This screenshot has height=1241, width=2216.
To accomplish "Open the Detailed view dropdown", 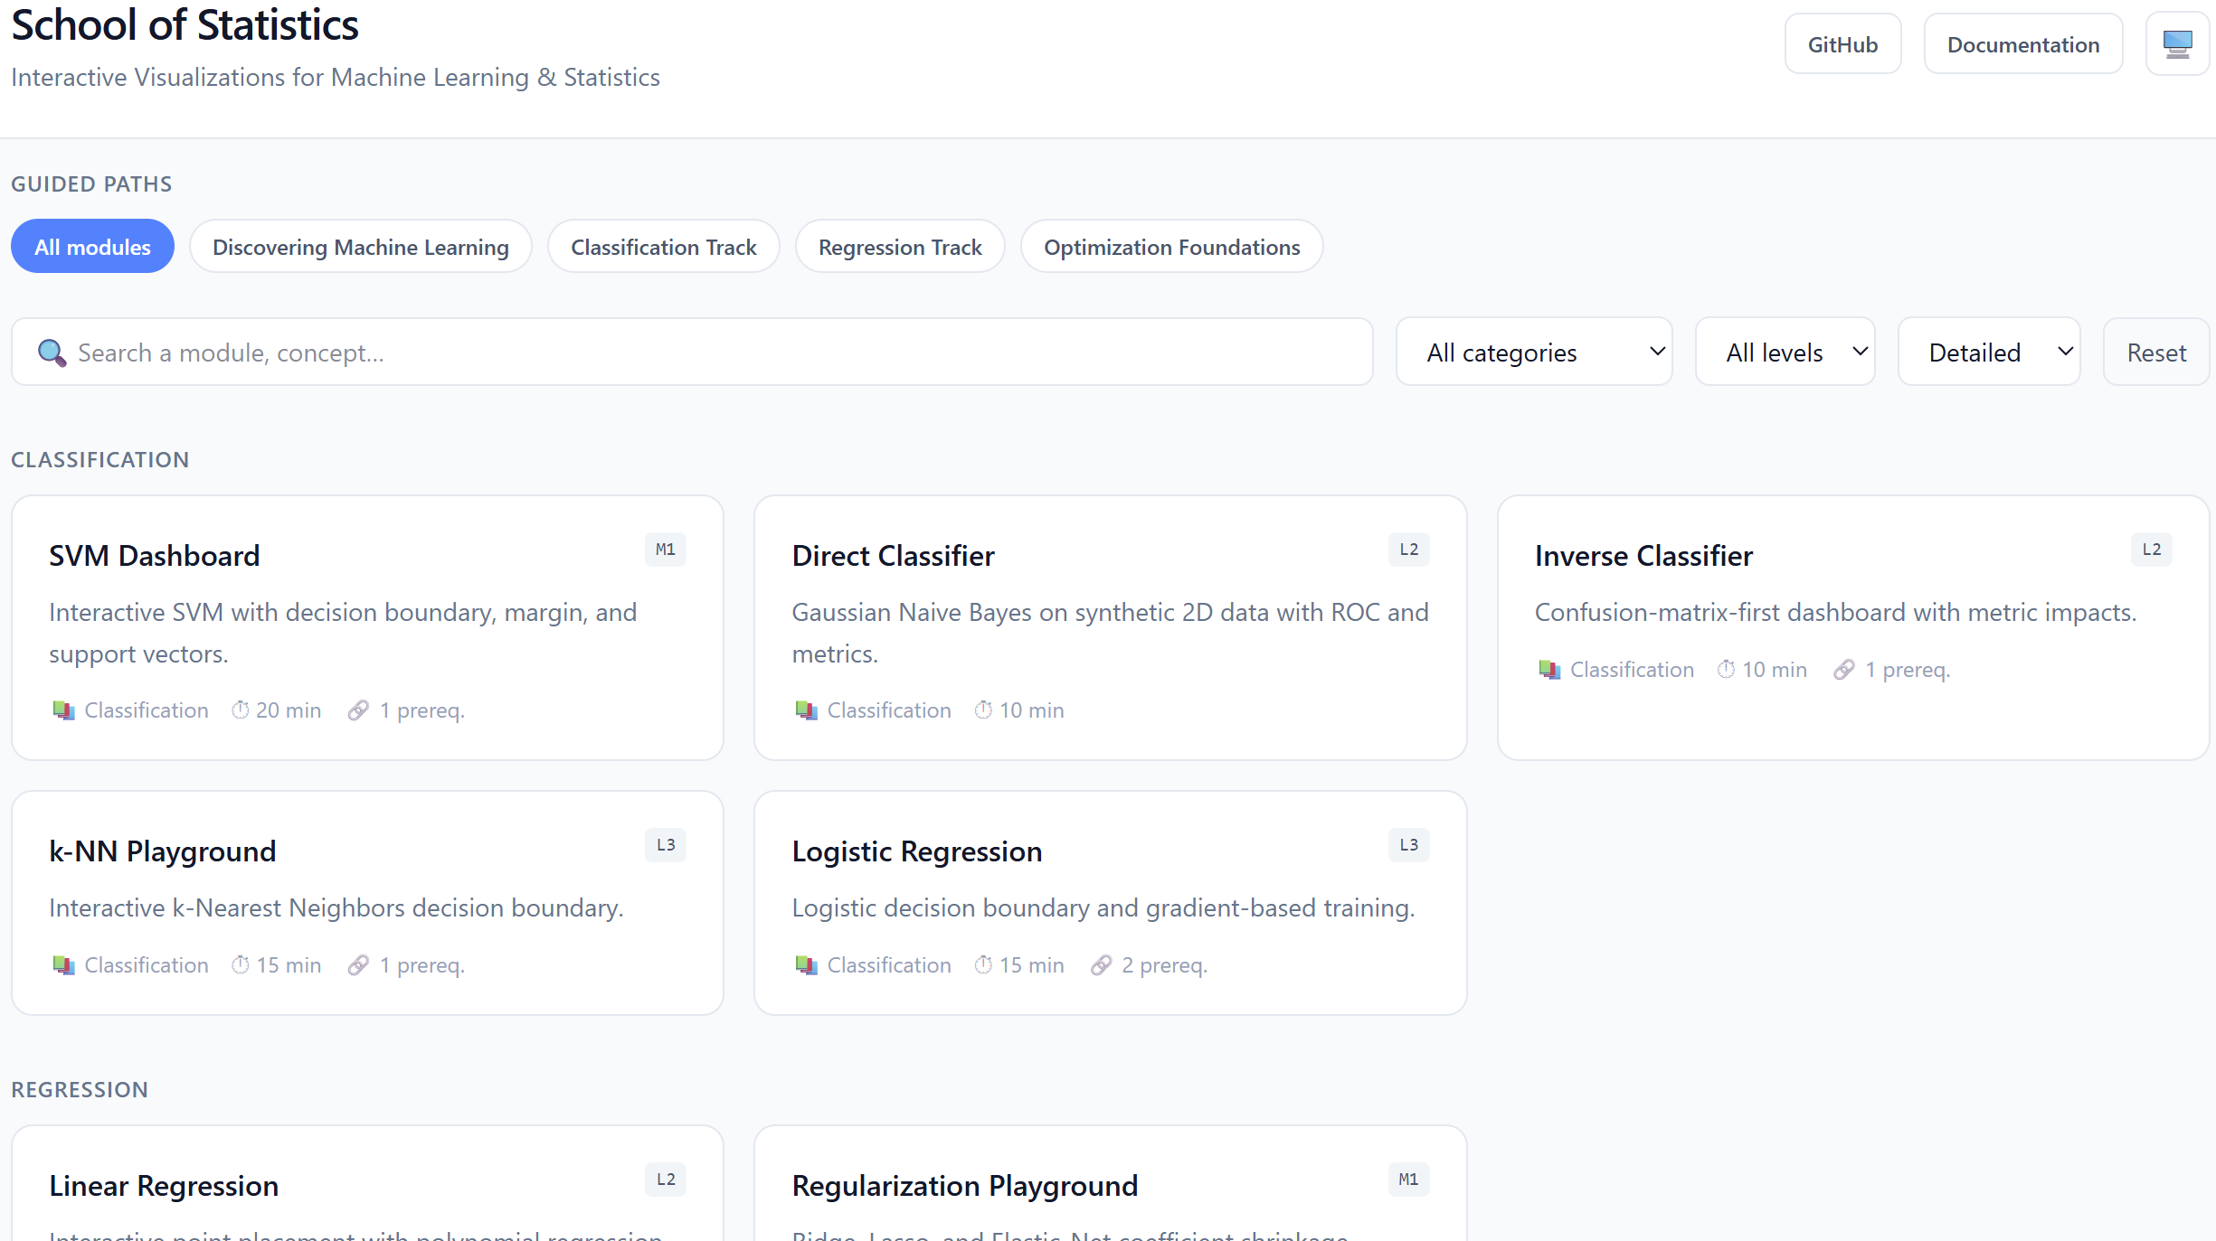I will (x=1989, y=353).
